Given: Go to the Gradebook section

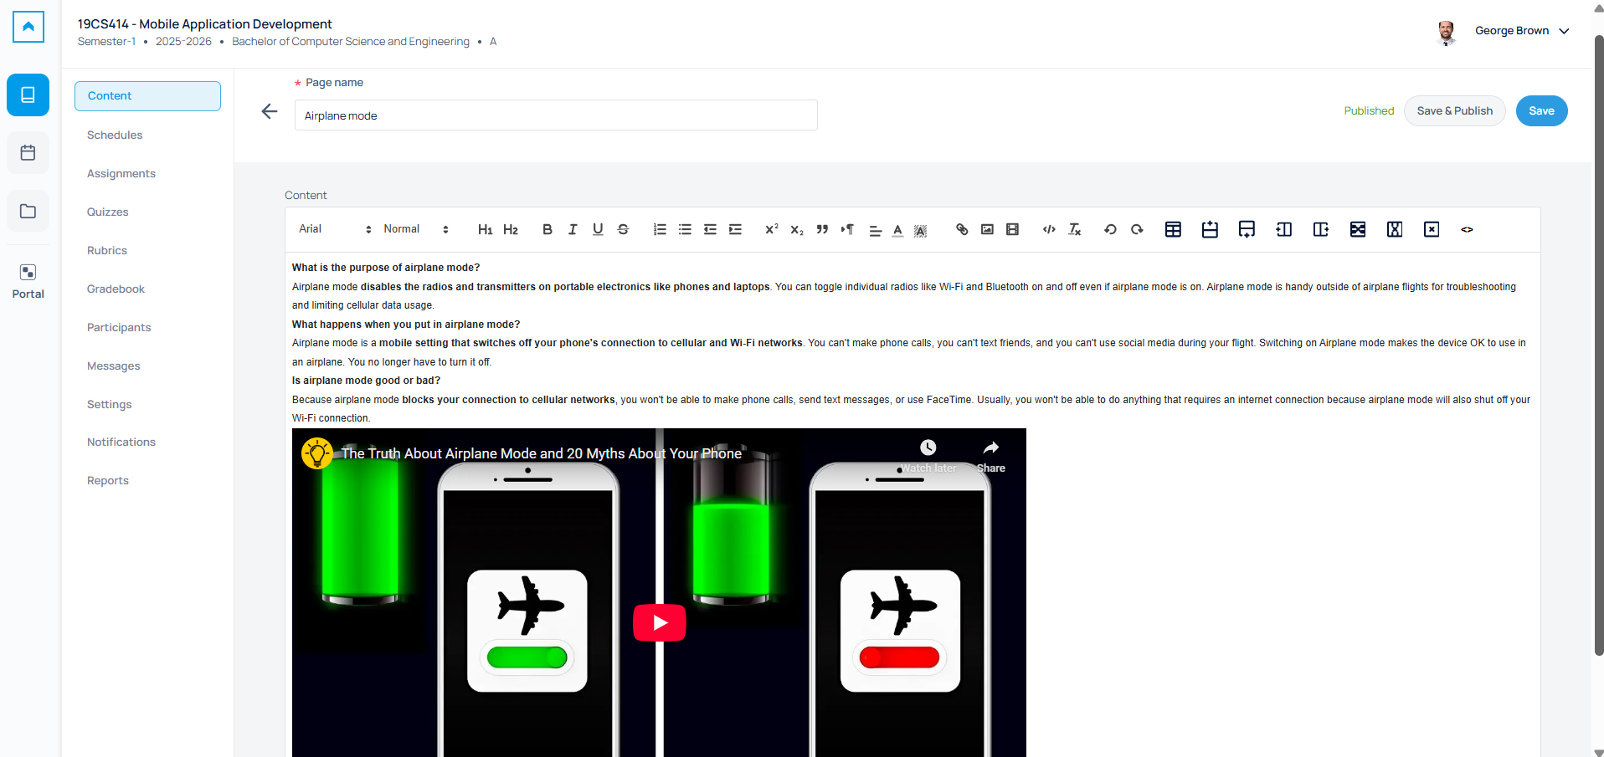Looking at the screenshot, I should point(116,289).
